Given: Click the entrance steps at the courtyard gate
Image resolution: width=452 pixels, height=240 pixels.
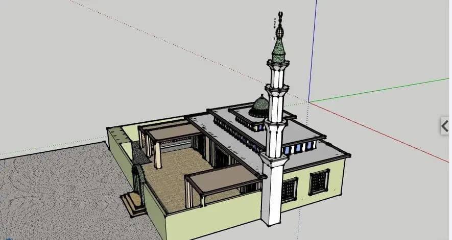Looking at the screenshot, I should (x=132, y=204).
